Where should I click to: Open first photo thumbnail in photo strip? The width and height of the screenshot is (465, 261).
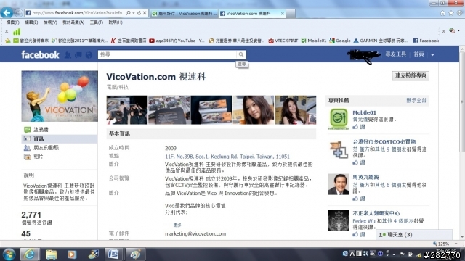tap(127, 109)
